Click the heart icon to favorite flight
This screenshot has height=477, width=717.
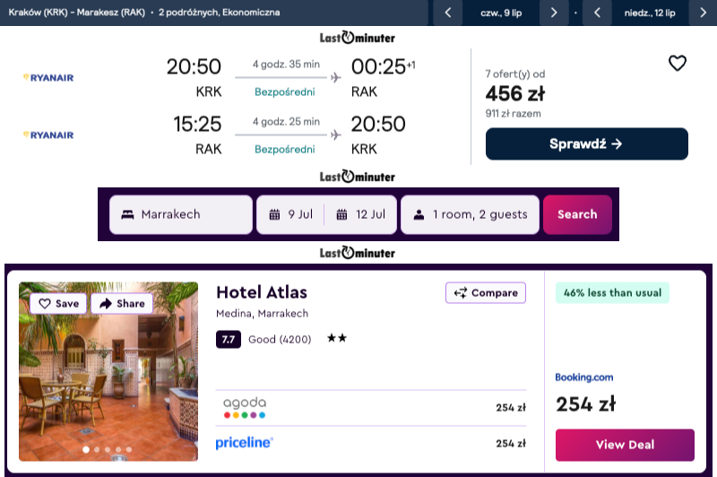tap(678, 63)
